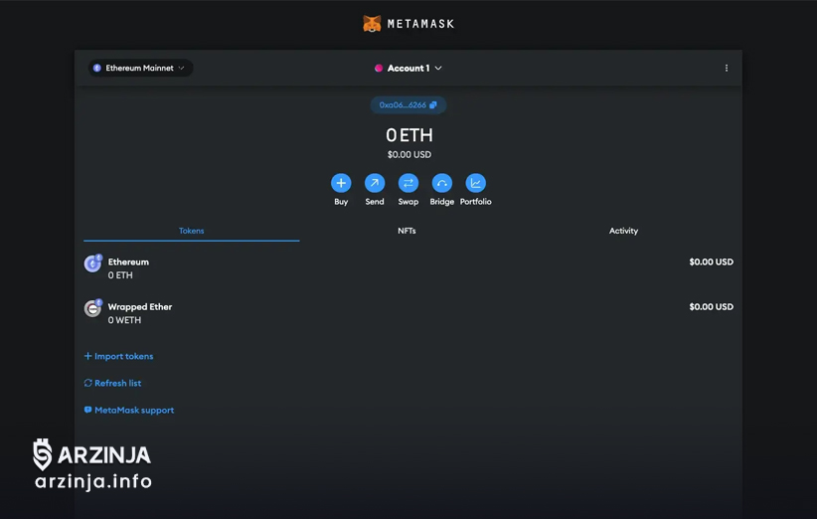Click the 0 WETH amount text
Image resolution: width=817 pixels, height=519 pixels.
124,320
